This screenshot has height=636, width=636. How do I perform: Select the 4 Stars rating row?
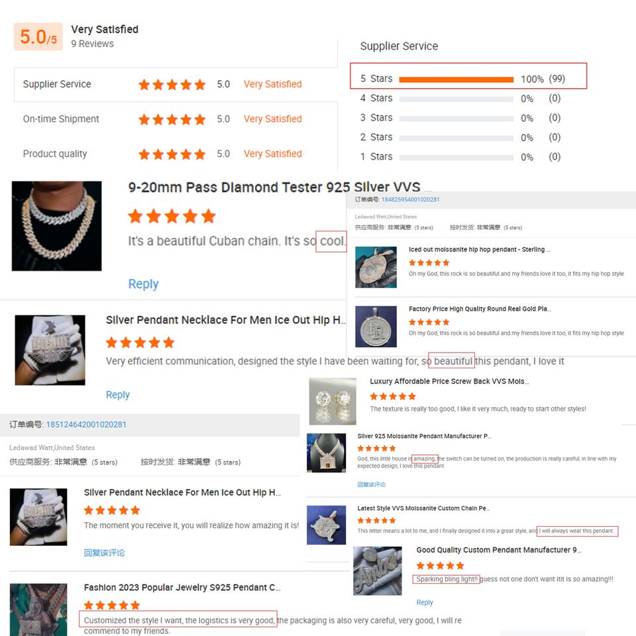tap(460, 99)
